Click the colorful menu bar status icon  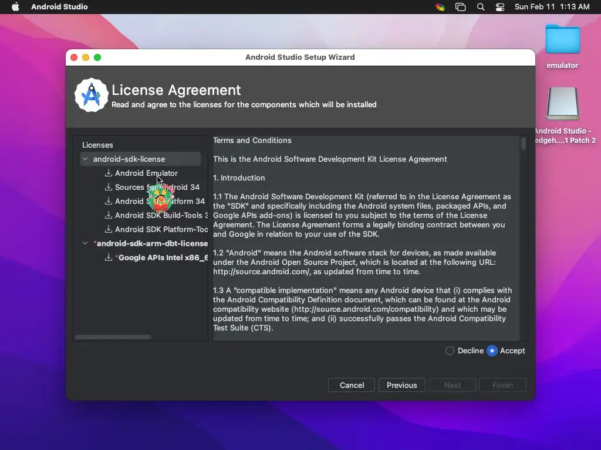tap(440, 7)
